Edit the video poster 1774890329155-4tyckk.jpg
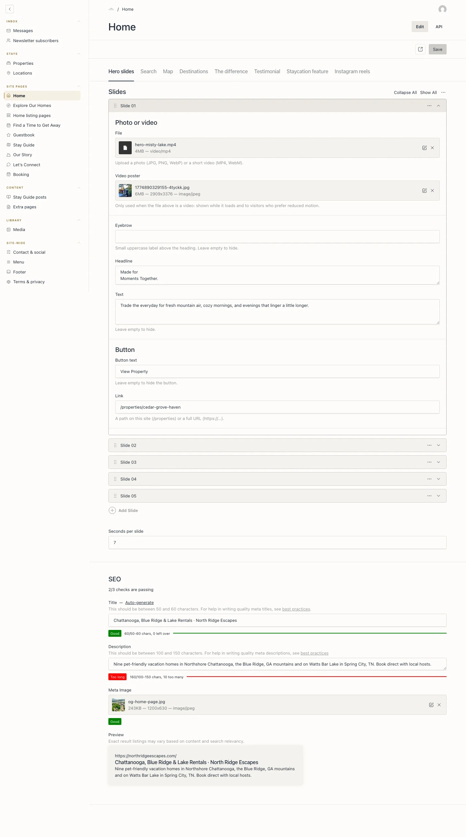The image size is (466, 837). [x=424, y=191]
